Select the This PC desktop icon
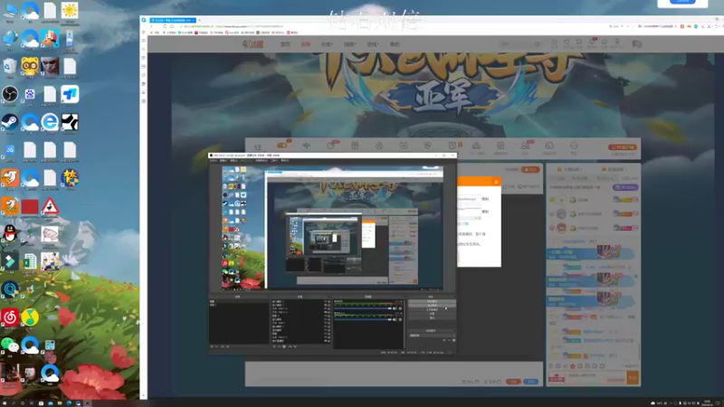Viewport: 724px width, 407px height. click(10, 10)
